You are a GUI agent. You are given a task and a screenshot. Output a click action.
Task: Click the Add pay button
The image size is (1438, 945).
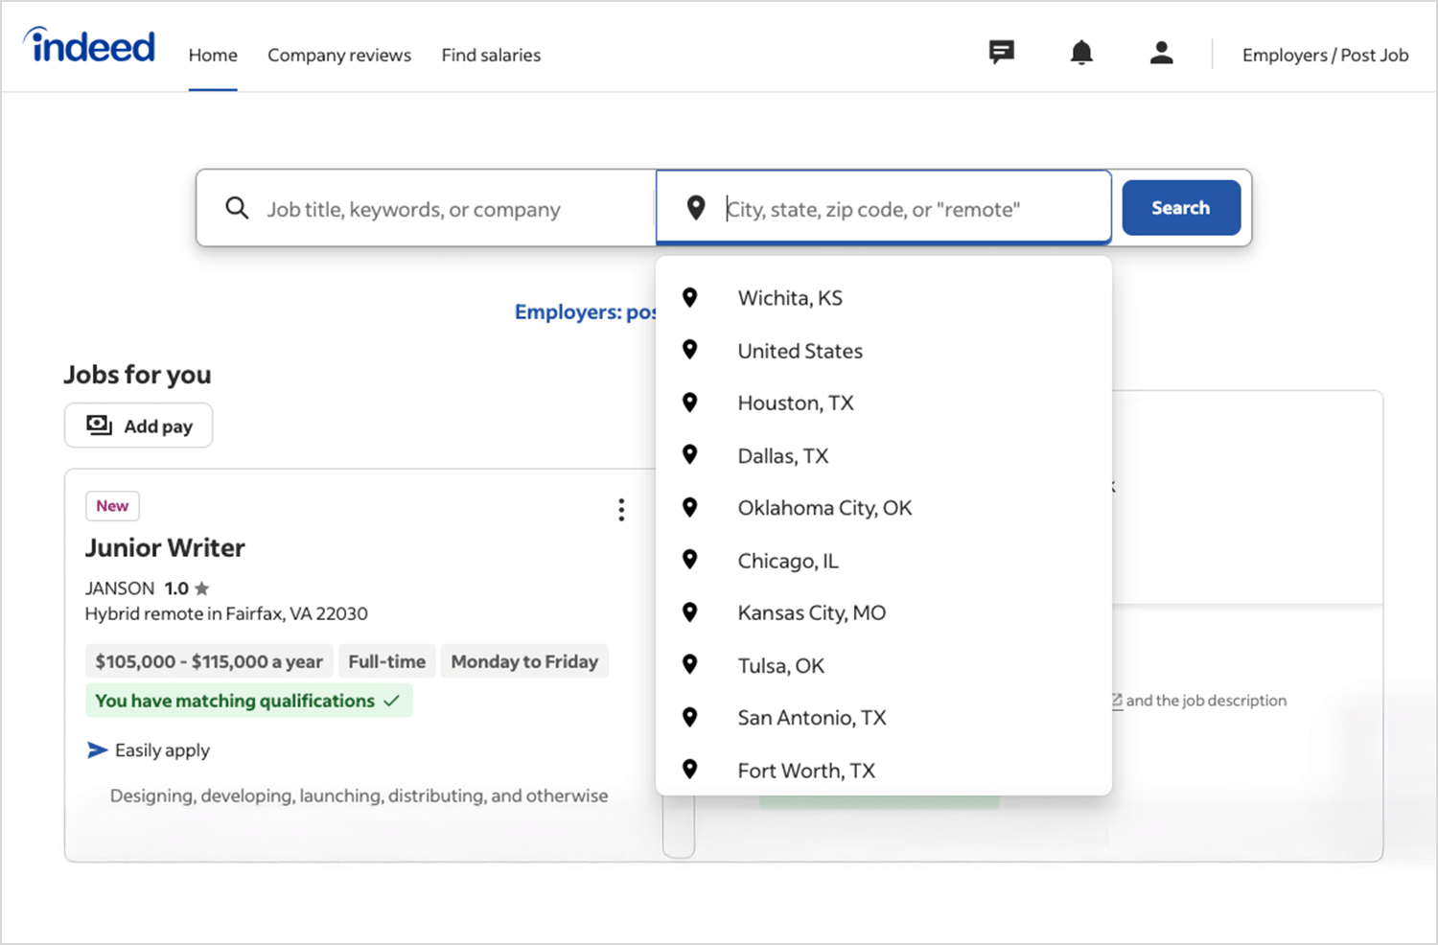[138, 426]
